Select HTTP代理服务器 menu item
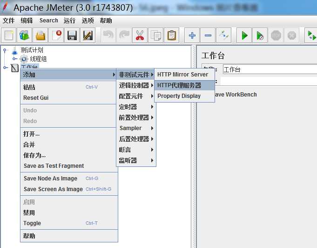The width and height of the screenshot is (317, 248). (x=184, y=85)
